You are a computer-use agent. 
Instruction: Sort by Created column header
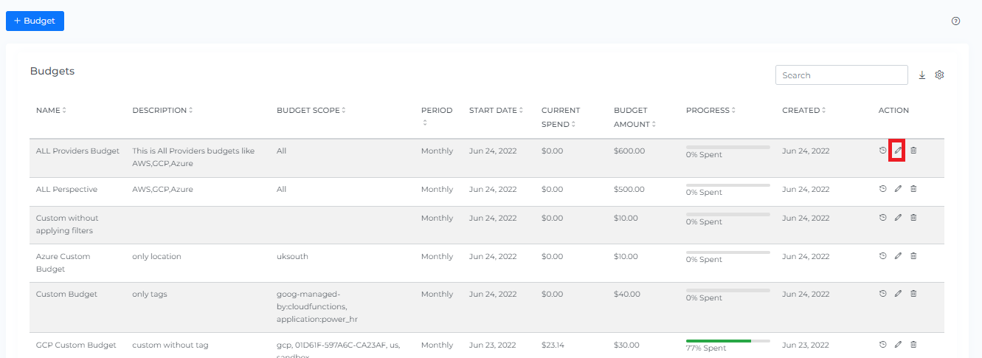click(x=803, y=111)
